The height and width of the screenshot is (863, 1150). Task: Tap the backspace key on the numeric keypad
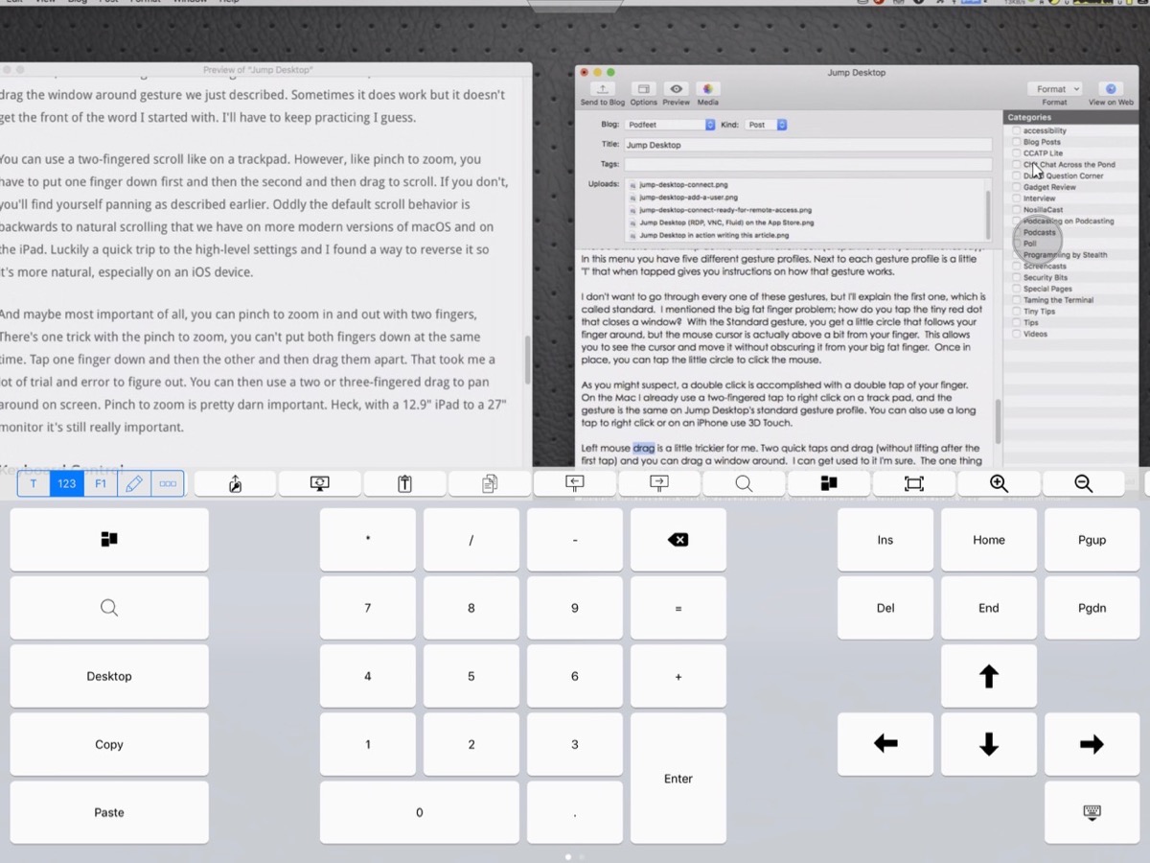(678, 540)
